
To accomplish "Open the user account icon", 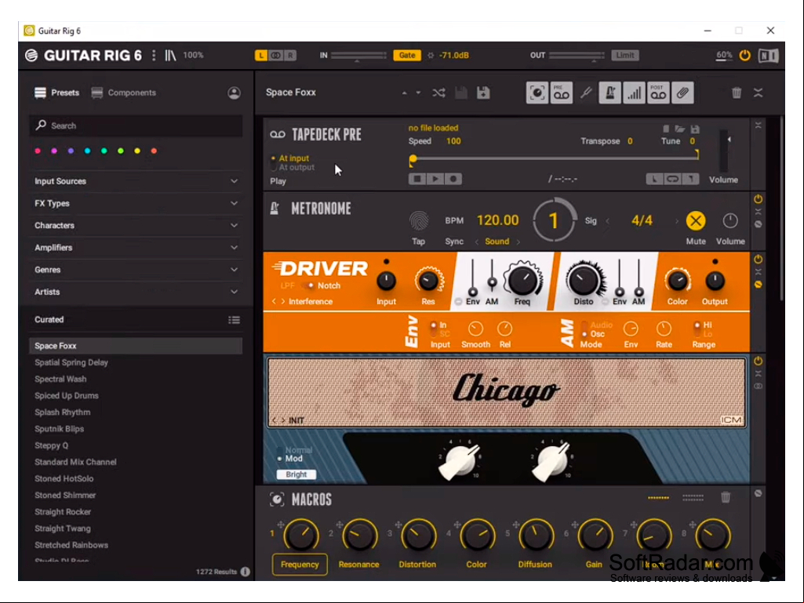I will pyautogui.click(x=234, y=93).
